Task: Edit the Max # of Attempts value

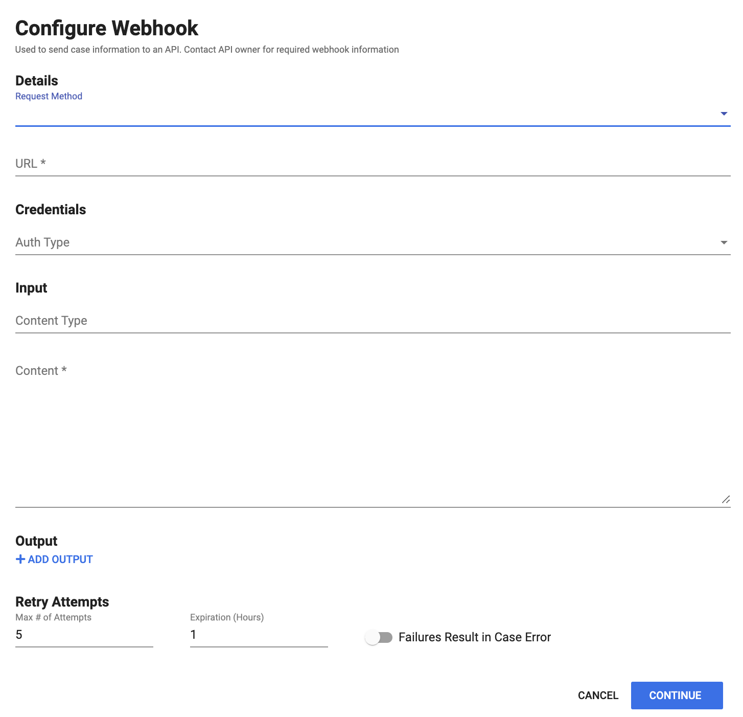Action: [84, 635]
